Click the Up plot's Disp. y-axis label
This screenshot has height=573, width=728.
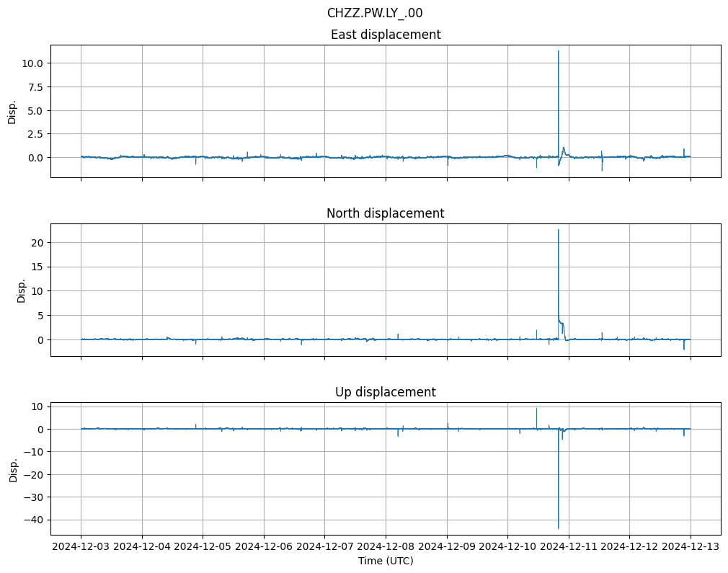pyautogui.click(x=12, y=468)
